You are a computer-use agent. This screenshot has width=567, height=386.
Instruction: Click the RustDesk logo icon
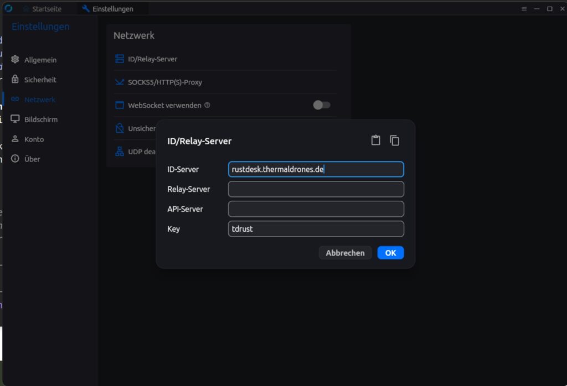pos(8,8)
